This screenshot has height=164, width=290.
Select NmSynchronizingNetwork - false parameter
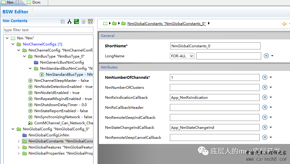[x=63, y=117]
